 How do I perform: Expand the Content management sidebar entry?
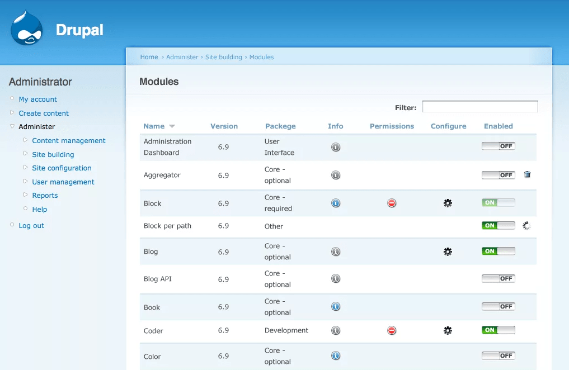(68, 140)
